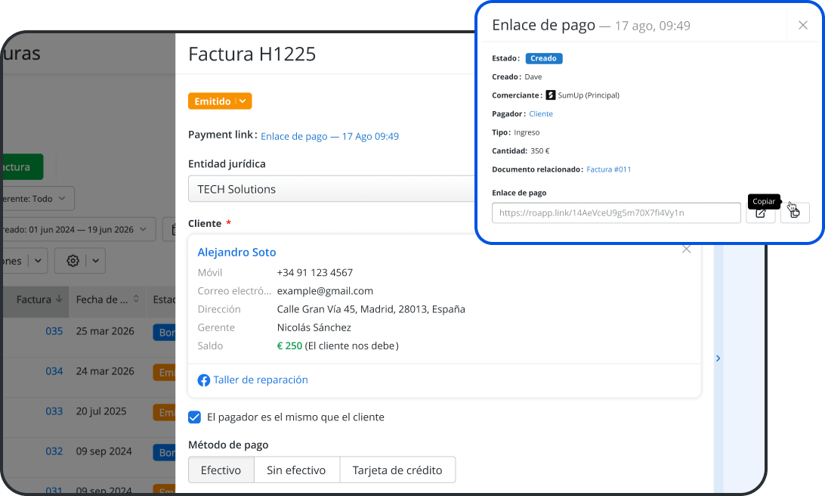
Task: Remove client Alejandro Soto with X icon
Action: point(686,249)
